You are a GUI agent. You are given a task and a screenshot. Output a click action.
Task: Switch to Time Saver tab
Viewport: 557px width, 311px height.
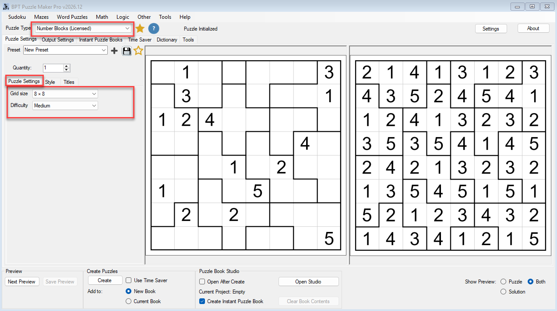click(140, 40)
